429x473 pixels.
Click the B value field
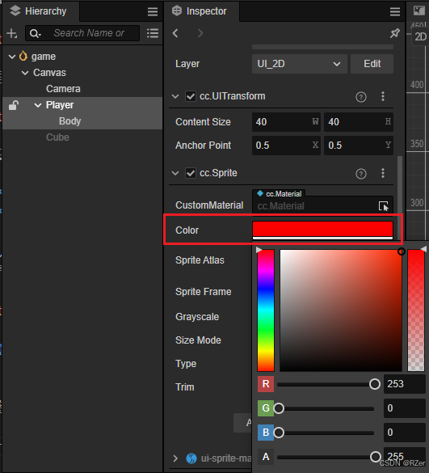click(x=405, y=433)
